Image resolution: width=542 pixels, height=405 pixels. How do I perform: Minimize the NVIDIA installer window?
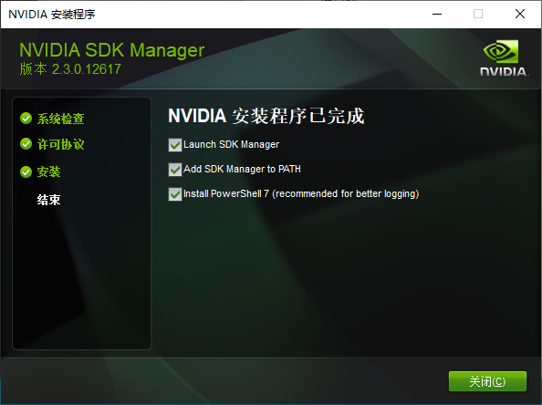(437, 15)
